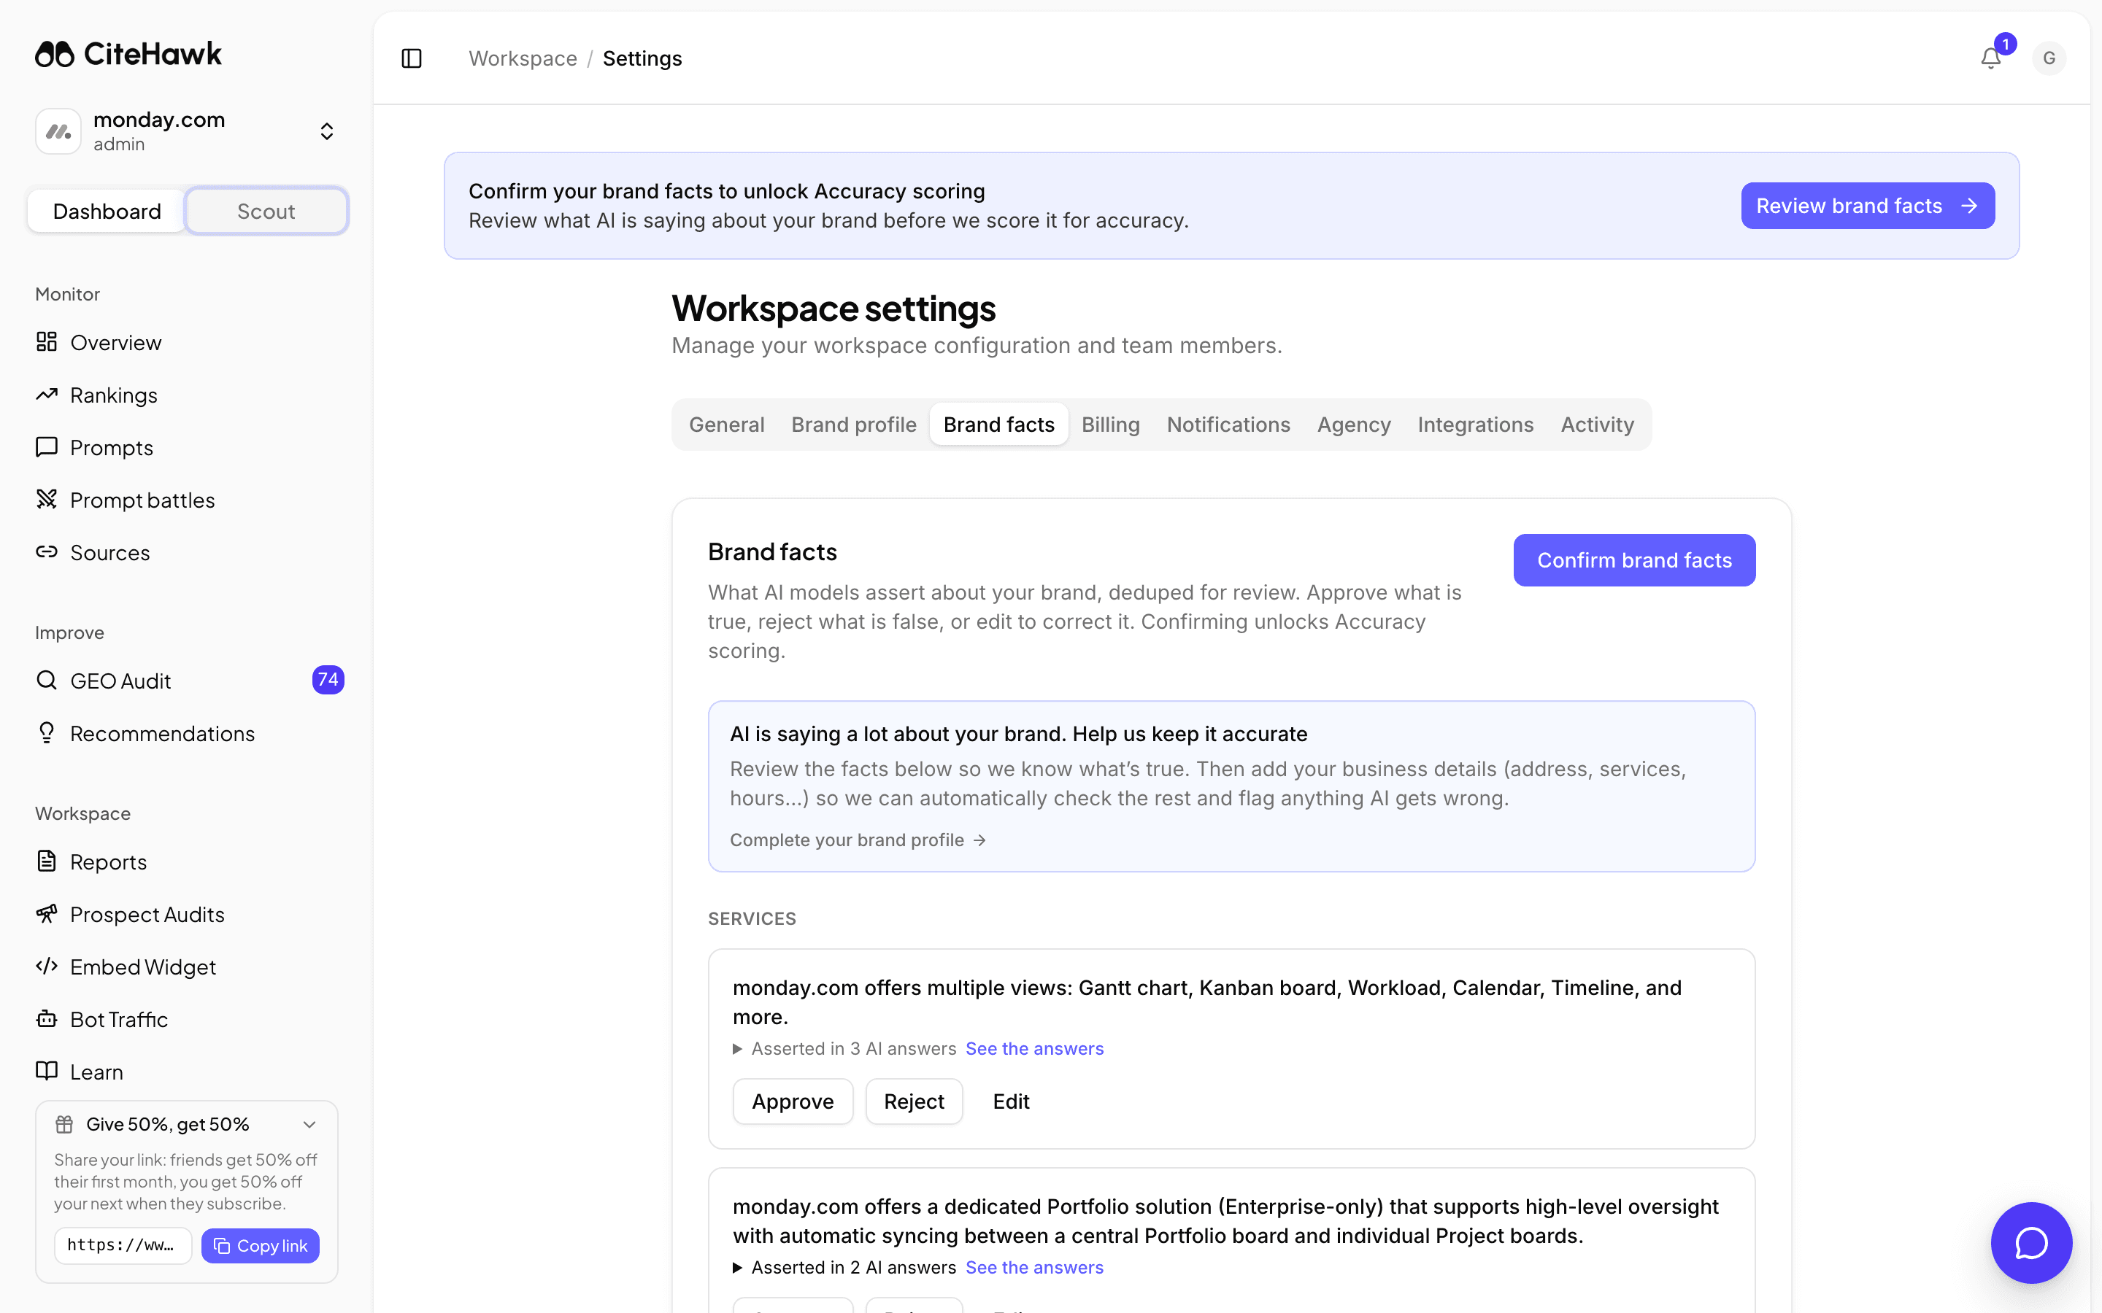This screenshot has height=1313, width=2102.
Task: Open the Integrations tab
Action: coord(1476,425)
